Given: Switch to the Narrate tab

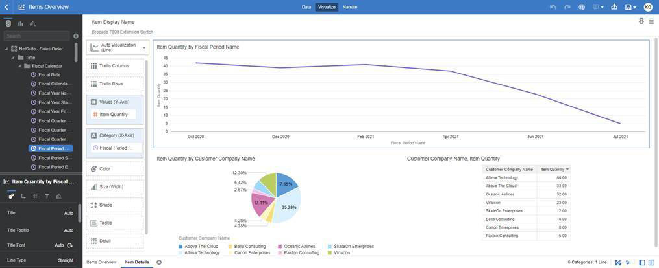Looking at the screenshot, I should pyautogui.click(x=349, y=7).
